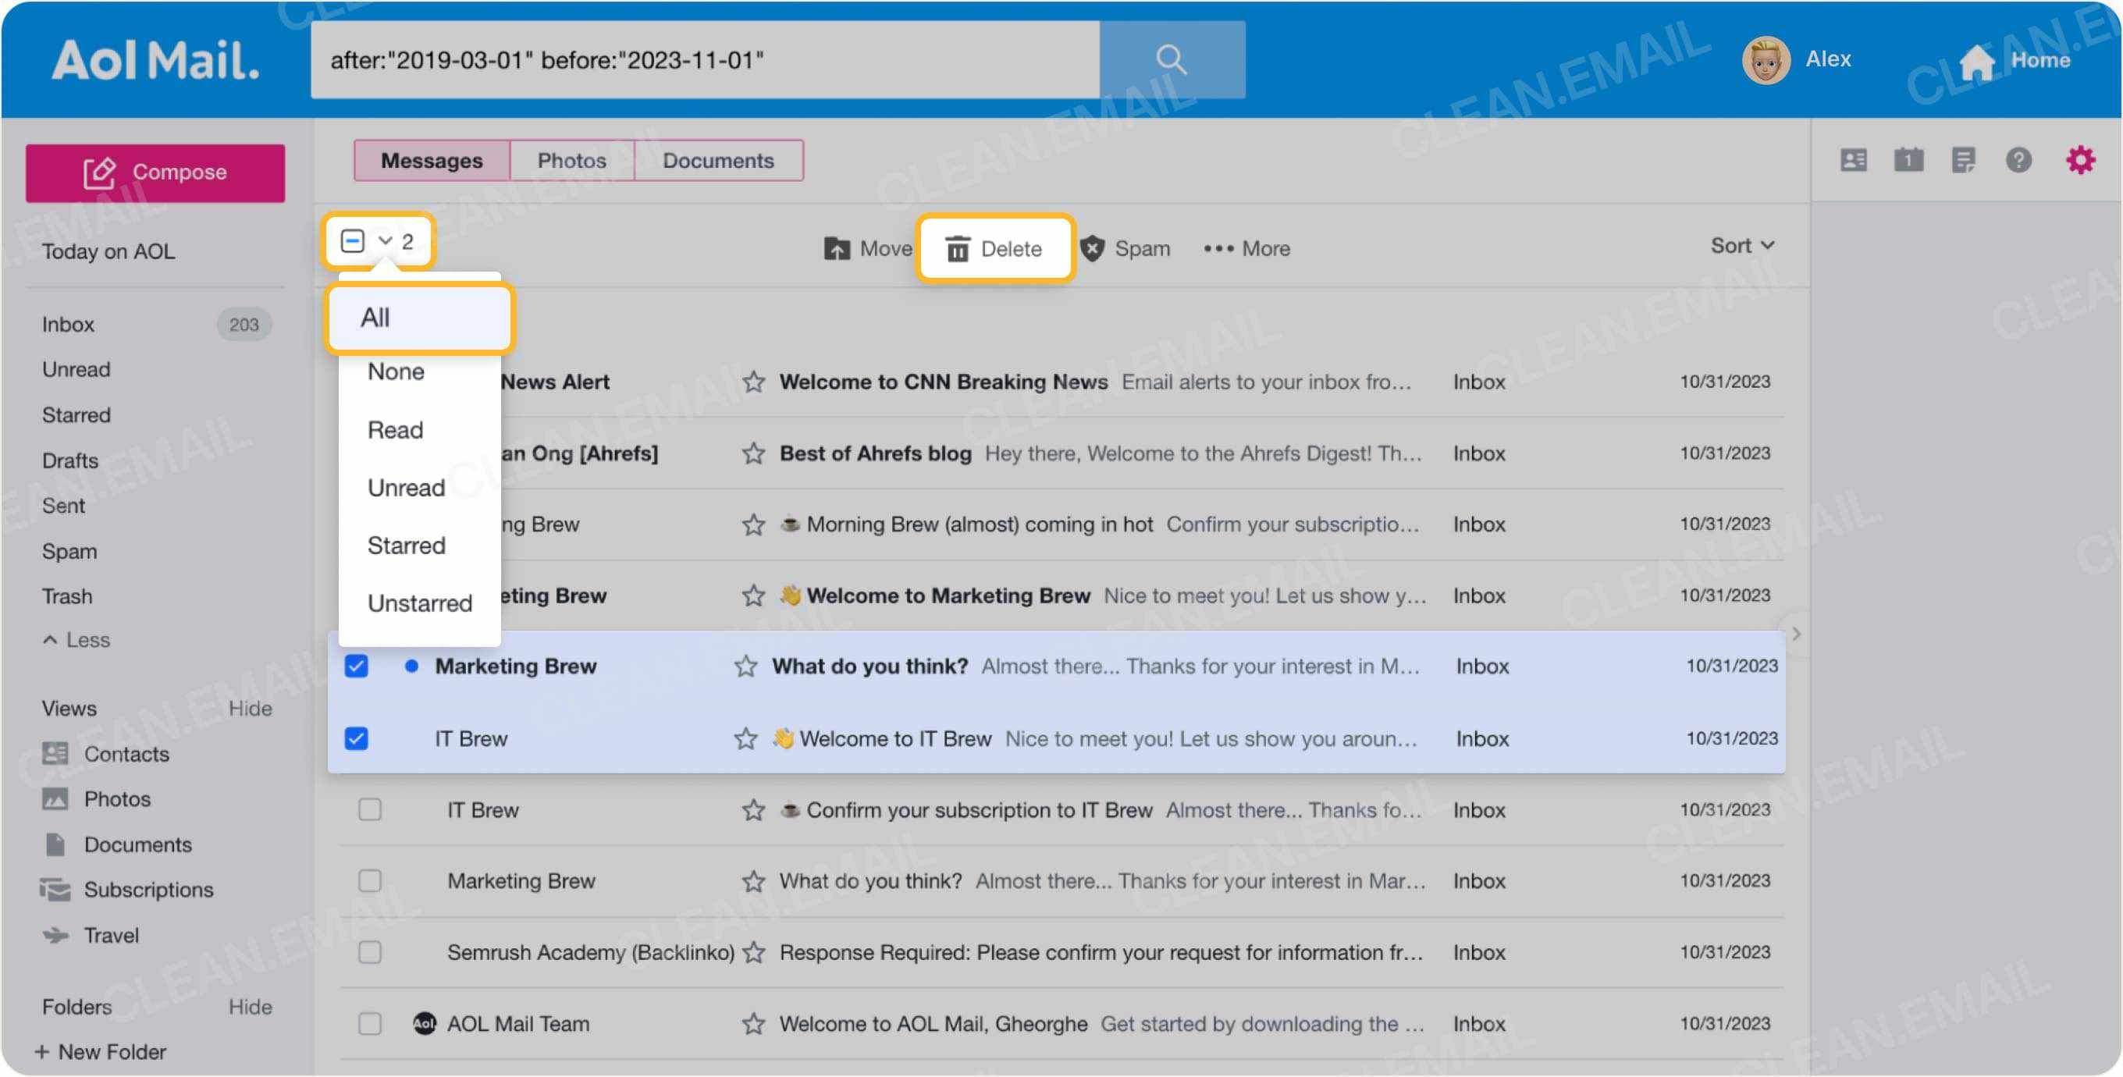The width and height of the screenshot is (2123, 1077).
Task: Collapse the folder list via Less
Action: tap(76, 639)
